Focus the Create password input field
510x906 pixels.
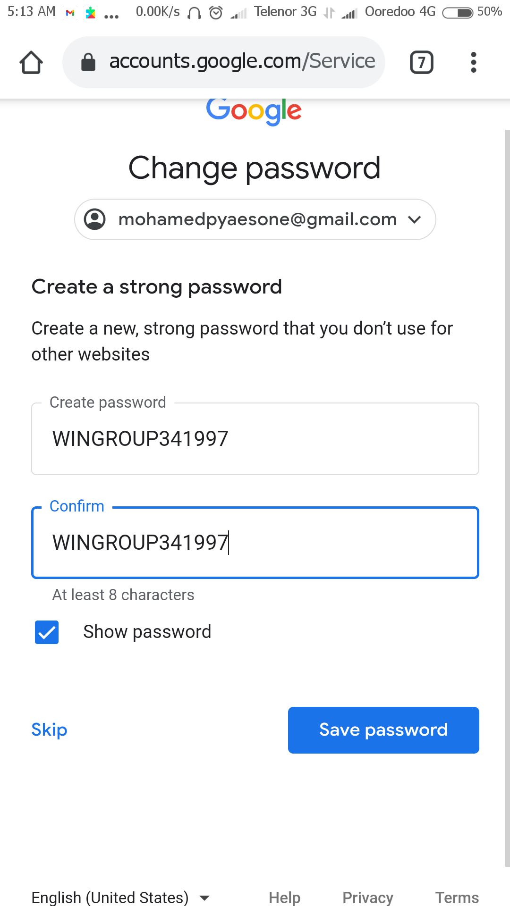point(255,439)
